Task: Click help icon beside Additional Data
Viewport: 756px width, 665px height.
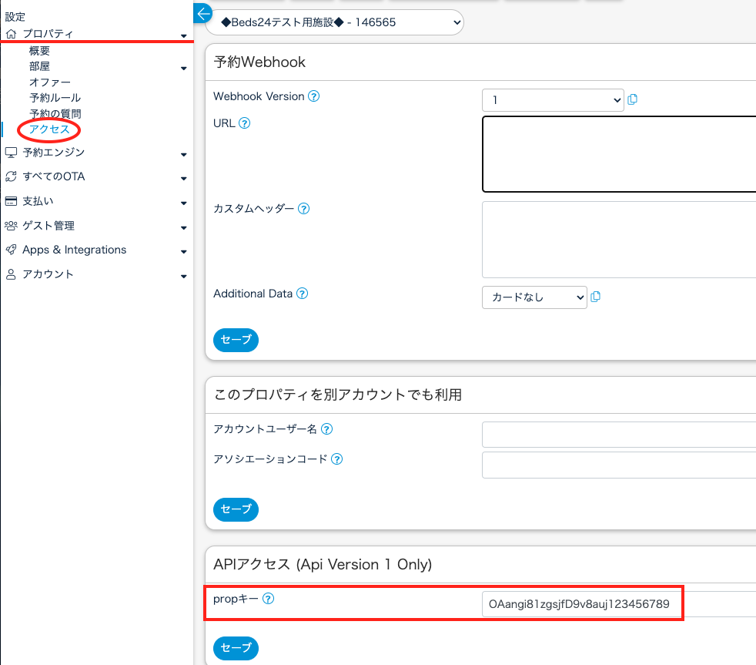Action: pos(302,294)
